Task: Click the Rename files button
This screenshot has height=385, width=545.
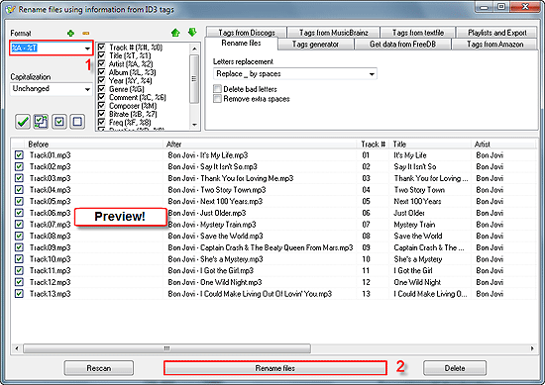Action: 274,368
